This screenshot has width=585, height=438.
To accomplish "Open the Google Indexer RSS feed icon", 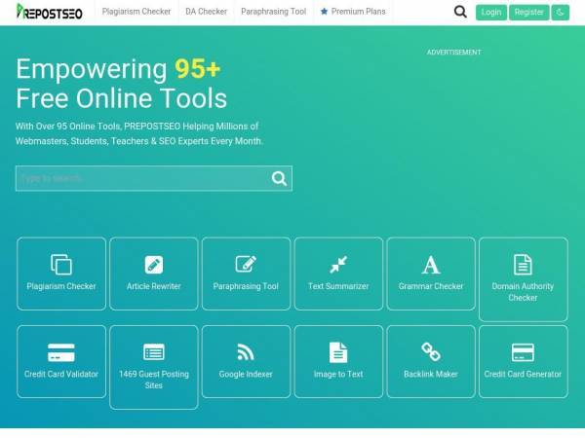I will [246, 352].
